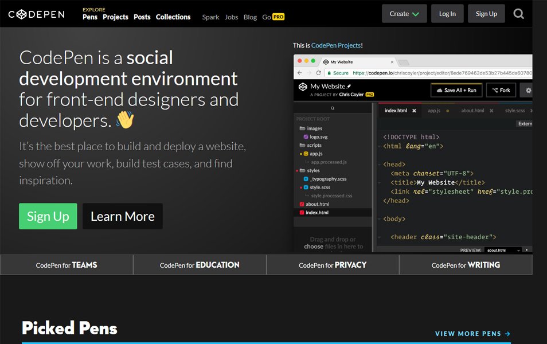
Task: Click the Sign Up button in the header
Action: coord(486,14)
